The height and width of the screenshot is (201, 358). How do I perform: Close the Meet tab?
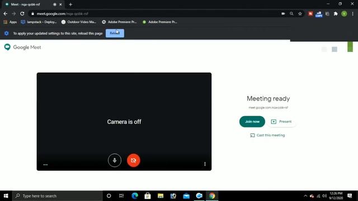coord(60,4)
